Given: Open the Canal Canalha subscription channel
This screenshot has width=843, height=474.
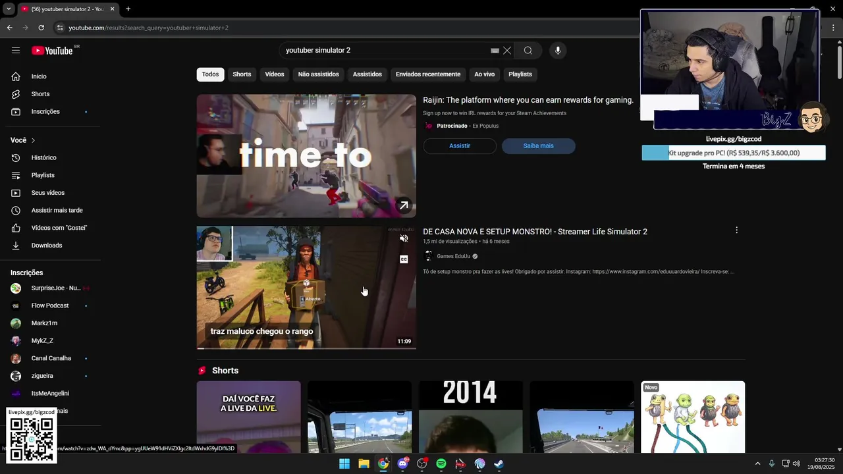Looking at the screenshot, I should 50,358.
